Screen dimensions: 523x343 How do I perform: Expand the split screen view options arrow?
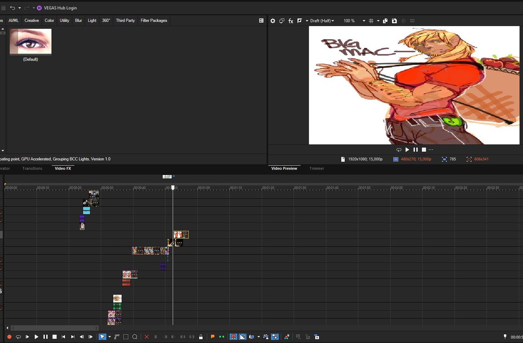coord(307,20)
